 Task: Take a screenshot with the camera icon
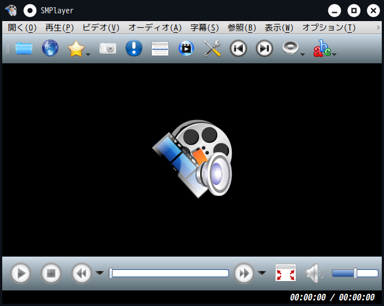(108, 48)
